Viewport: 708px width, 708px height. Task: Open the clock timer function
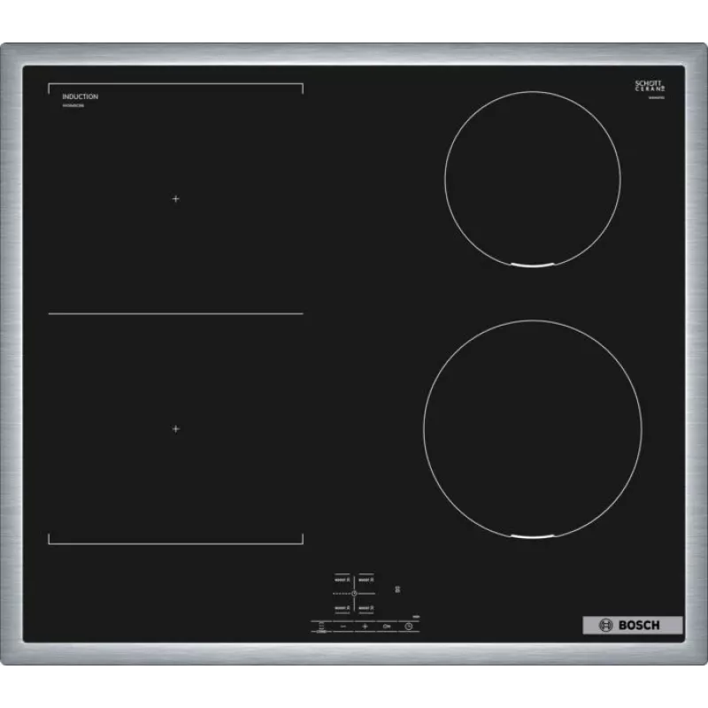coord(409,627)
